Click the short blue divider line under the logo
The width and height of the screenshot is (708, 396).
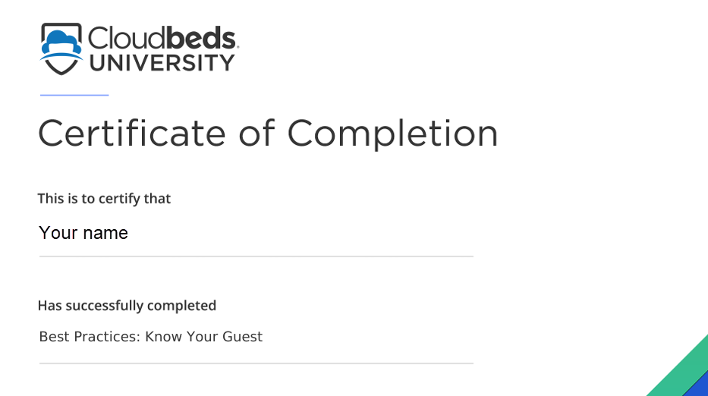point(74,95)
